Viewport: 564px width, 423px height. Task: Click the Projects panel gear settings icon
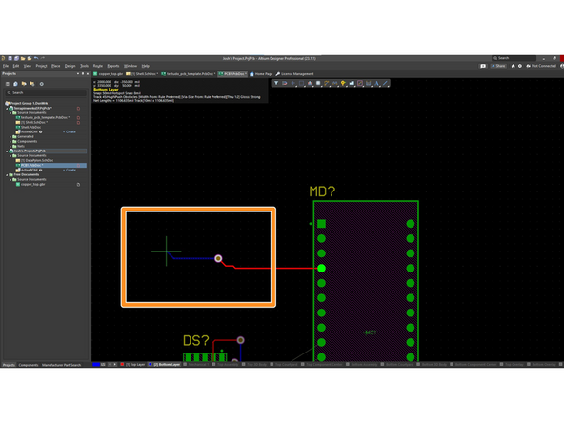(x=42, y=84)
